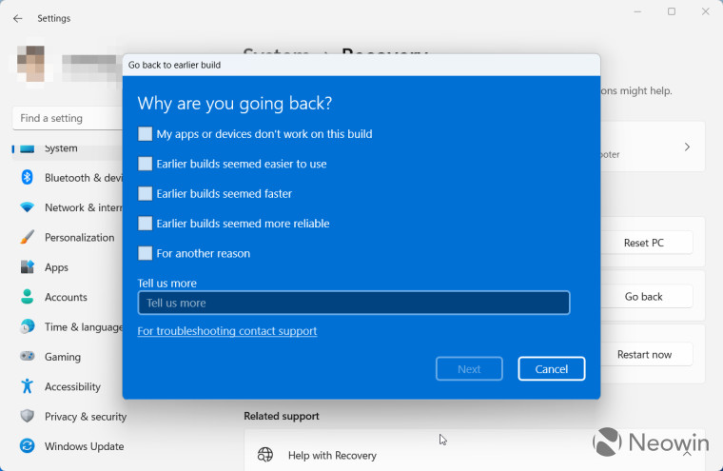Click the Next button in dialog
Viewport: 723px width, 471px height.
click(x=469, y=368)
